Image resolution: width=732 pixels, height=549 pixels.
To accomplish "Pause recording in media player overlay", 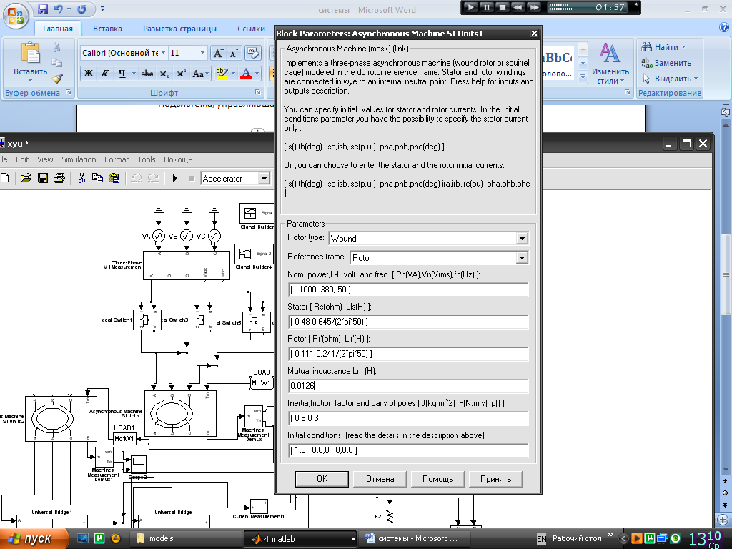I will click(486, 7).
